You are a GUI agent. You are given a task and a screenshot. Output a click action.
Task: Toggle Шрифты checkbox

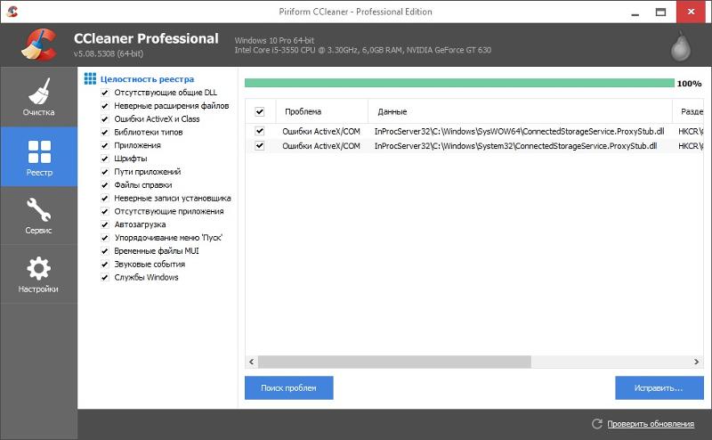[x=105, y=159]
